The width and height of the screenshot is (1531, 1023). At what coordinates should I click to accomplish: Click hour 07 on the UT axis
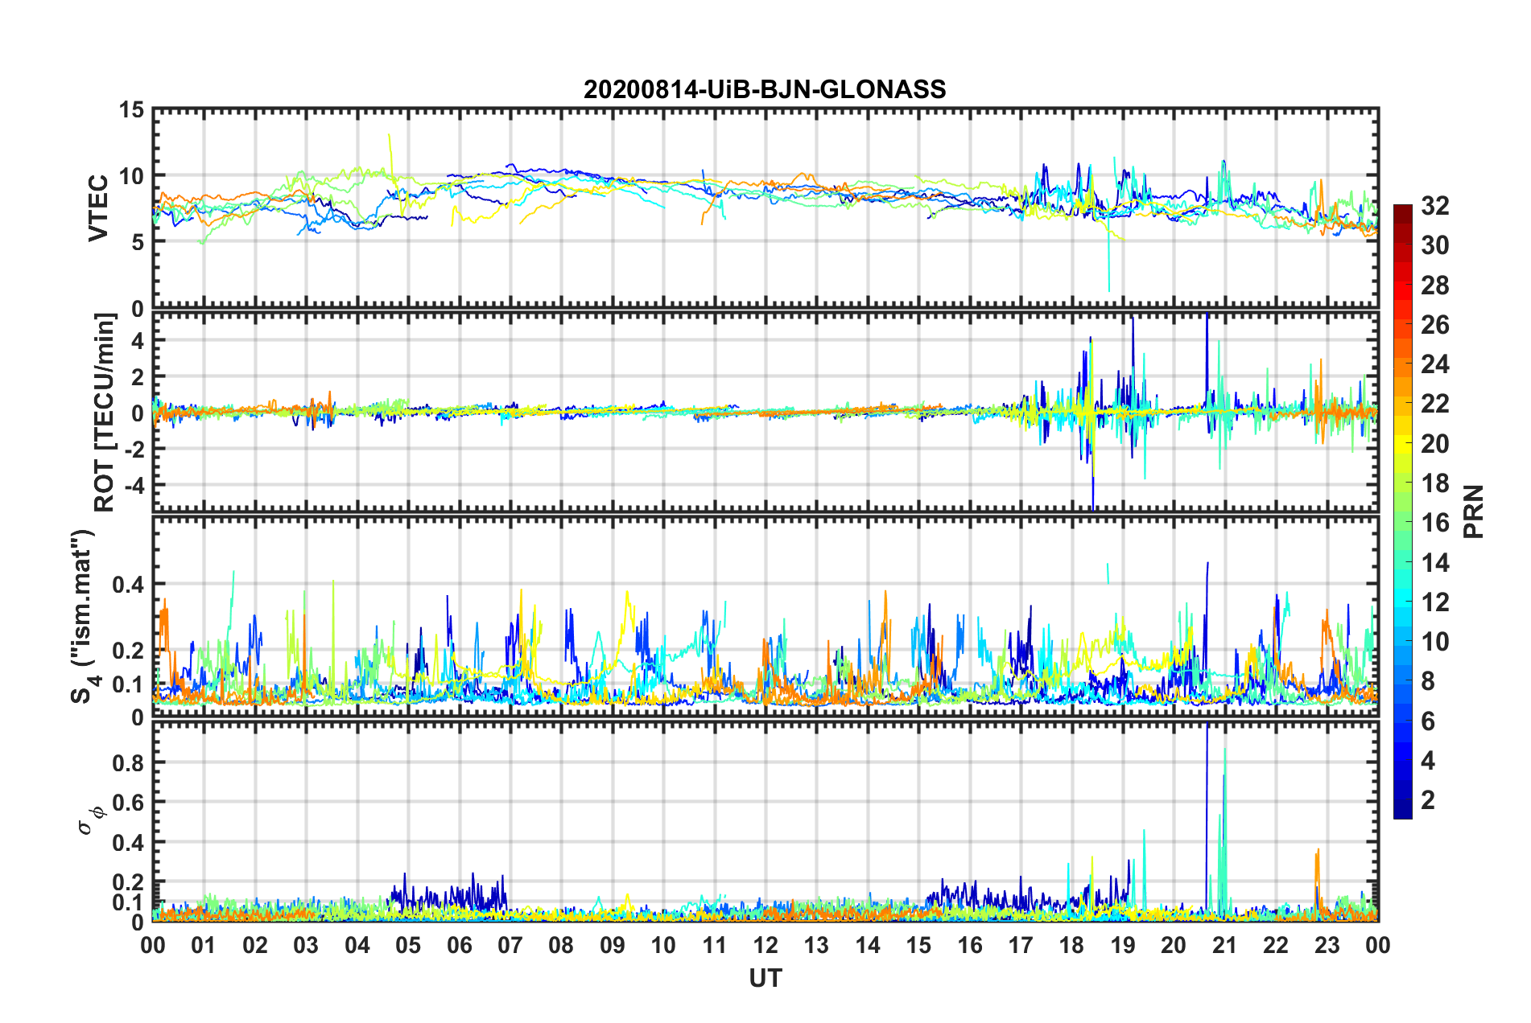(x=510, y=945)
